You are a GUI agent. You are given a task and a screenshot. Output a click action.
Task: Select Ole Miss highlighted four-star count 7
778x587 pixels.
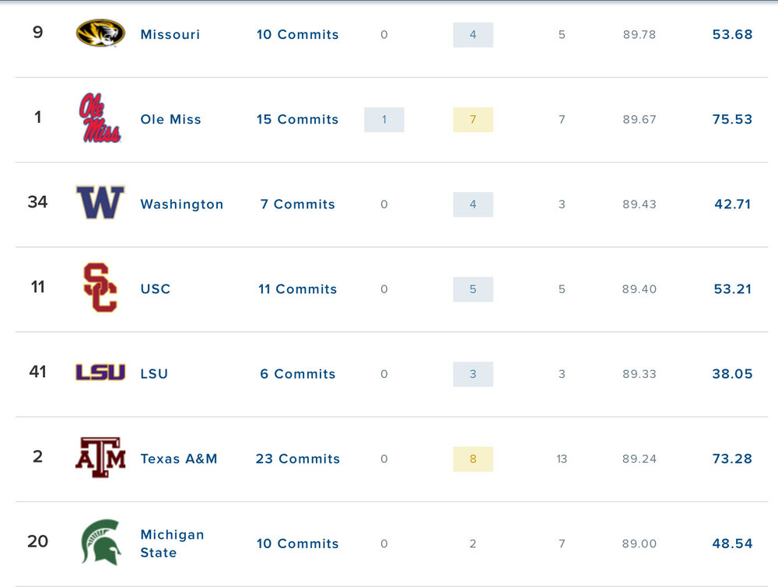pyautogui.click(x=473, y=120)
